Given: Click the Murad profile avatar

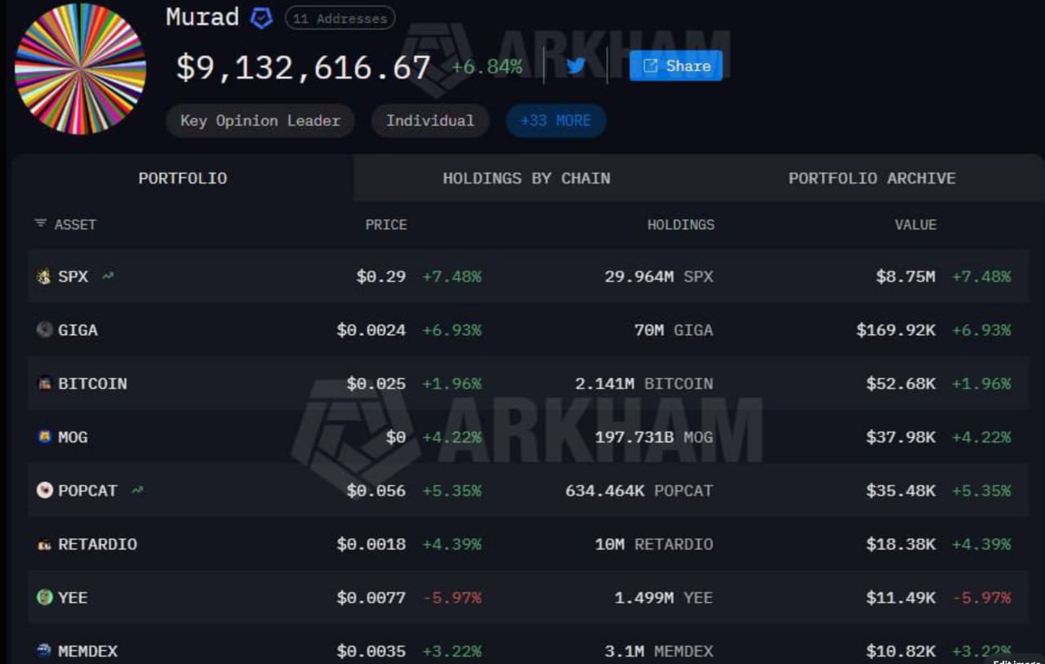Looking at the screenshot, I should click(x=80, y=69).
